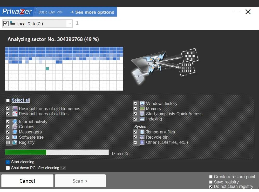Image resolution: width=259 pixels, height=192 pixels.
Task: Click the Residual traces of old files icon
Action: [15, 114]
